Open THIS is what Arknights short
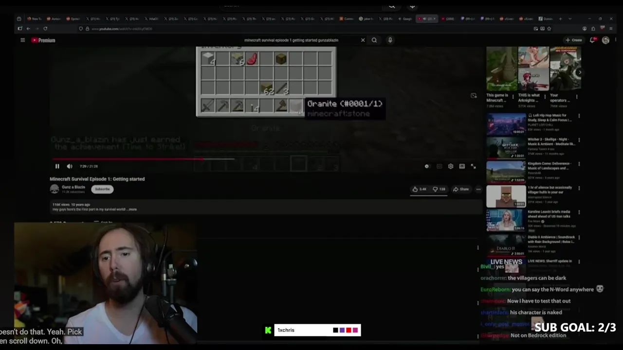Screen dimensions: 623x350 tap(533, 69)
